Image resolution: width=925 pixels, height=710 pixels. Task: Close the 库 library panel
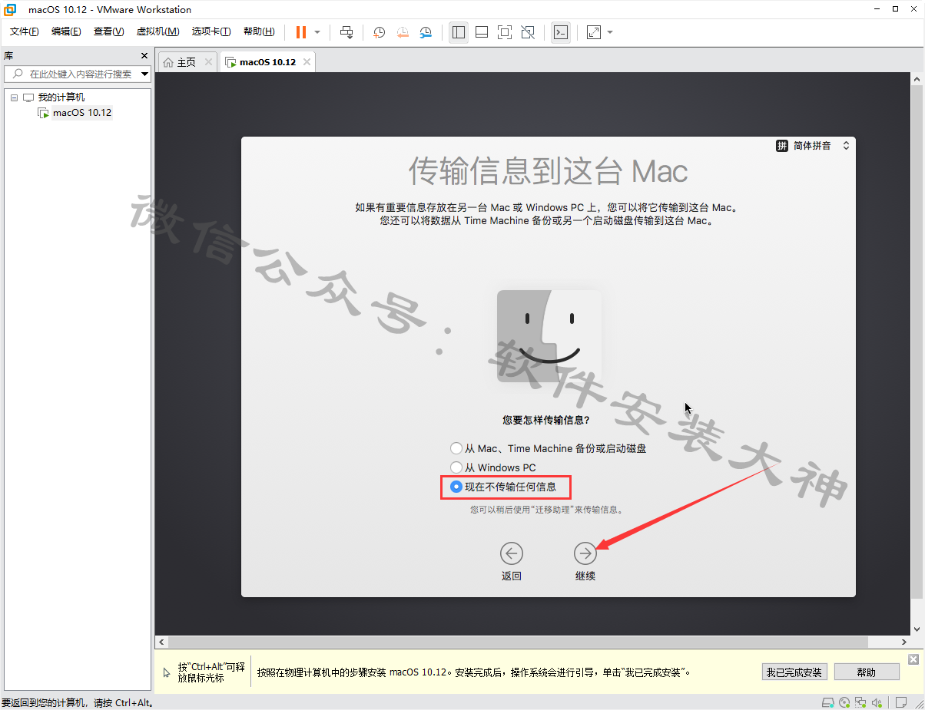tap(144, 56)
